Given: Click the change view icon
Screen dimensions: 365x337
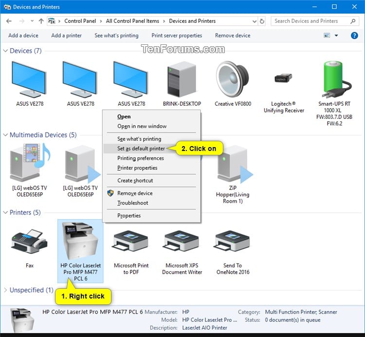Looking at the screenshot, I should click(327, 36).
